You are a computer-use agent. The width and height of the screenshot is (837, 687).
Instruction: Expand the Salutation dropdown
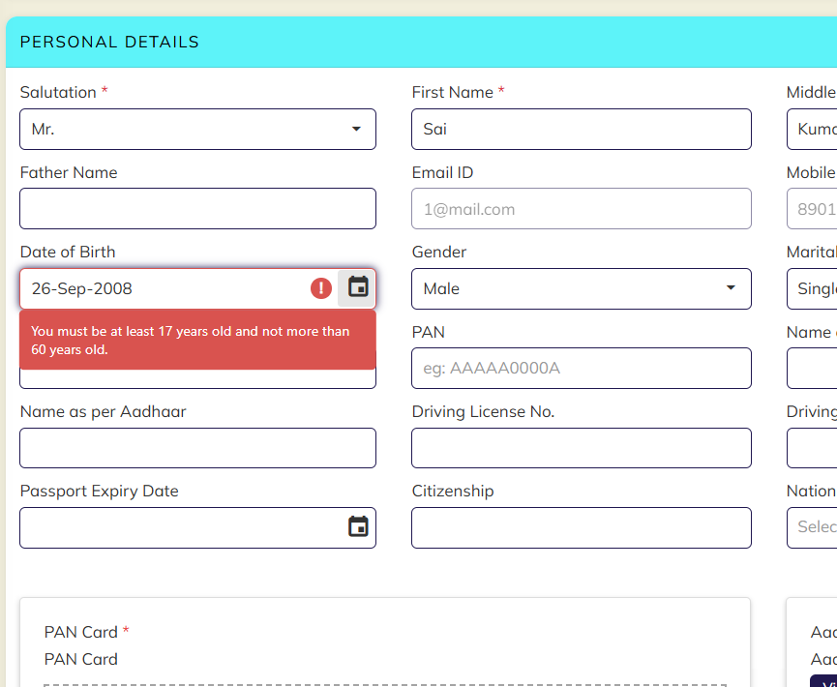pyautogui.click(x=197, y=129)
